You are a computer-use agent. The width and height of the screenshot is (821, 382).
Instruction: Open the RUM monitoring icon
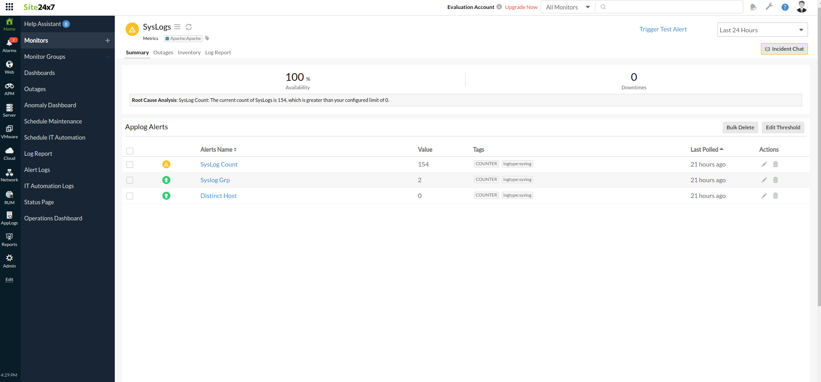point(9,197)
